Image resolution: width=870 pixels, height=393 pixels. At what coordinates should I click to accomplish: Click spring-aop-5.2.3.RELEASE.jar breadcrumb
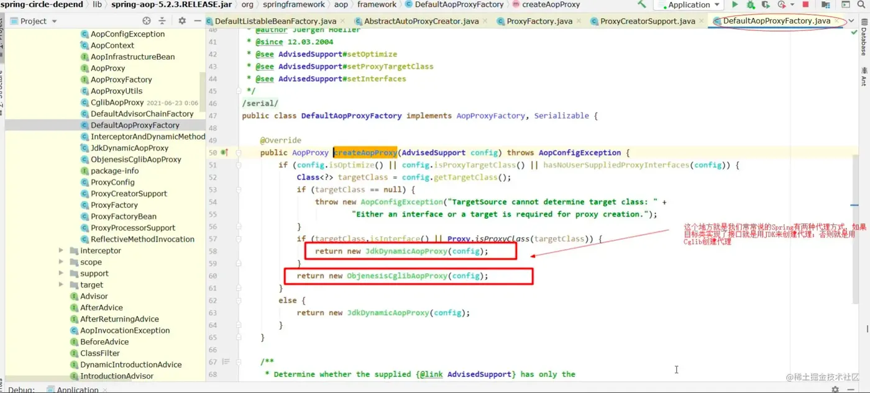[x=172, y=4]
